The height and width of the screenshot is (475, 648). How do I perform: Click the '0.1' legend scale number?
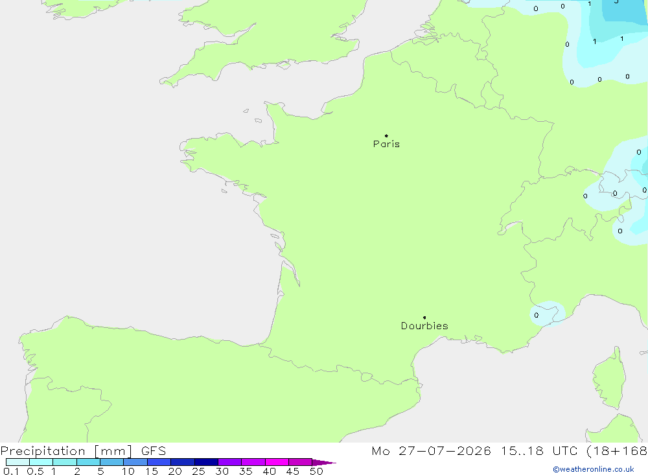pyautogui.click(x=11, y=471)
